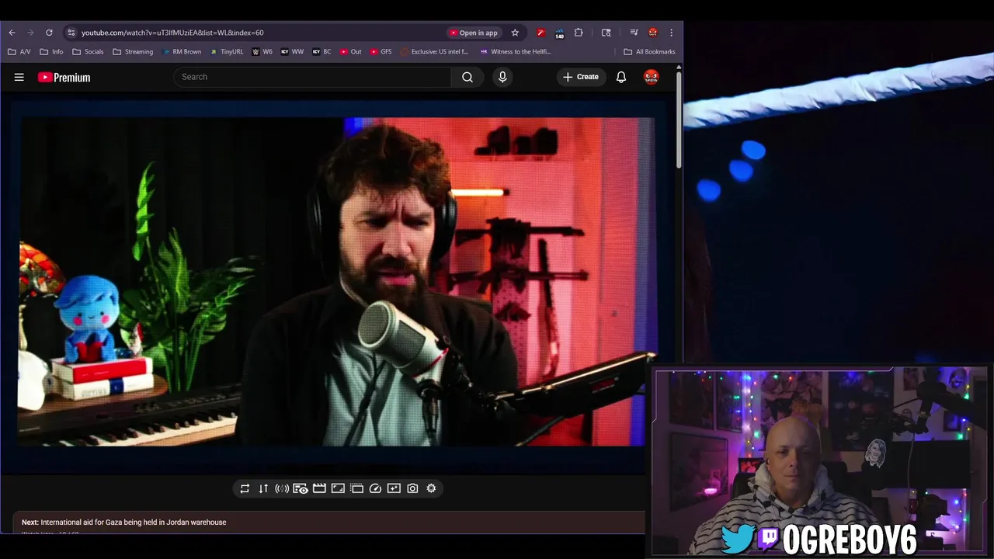Reload the YouTube page
Viewport: 994px width, 559px height.
[49, 33]
